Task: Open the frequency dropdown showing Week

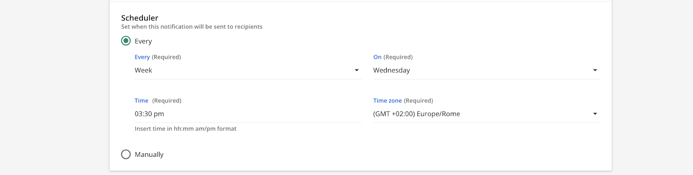Action: tap(248, 70)
